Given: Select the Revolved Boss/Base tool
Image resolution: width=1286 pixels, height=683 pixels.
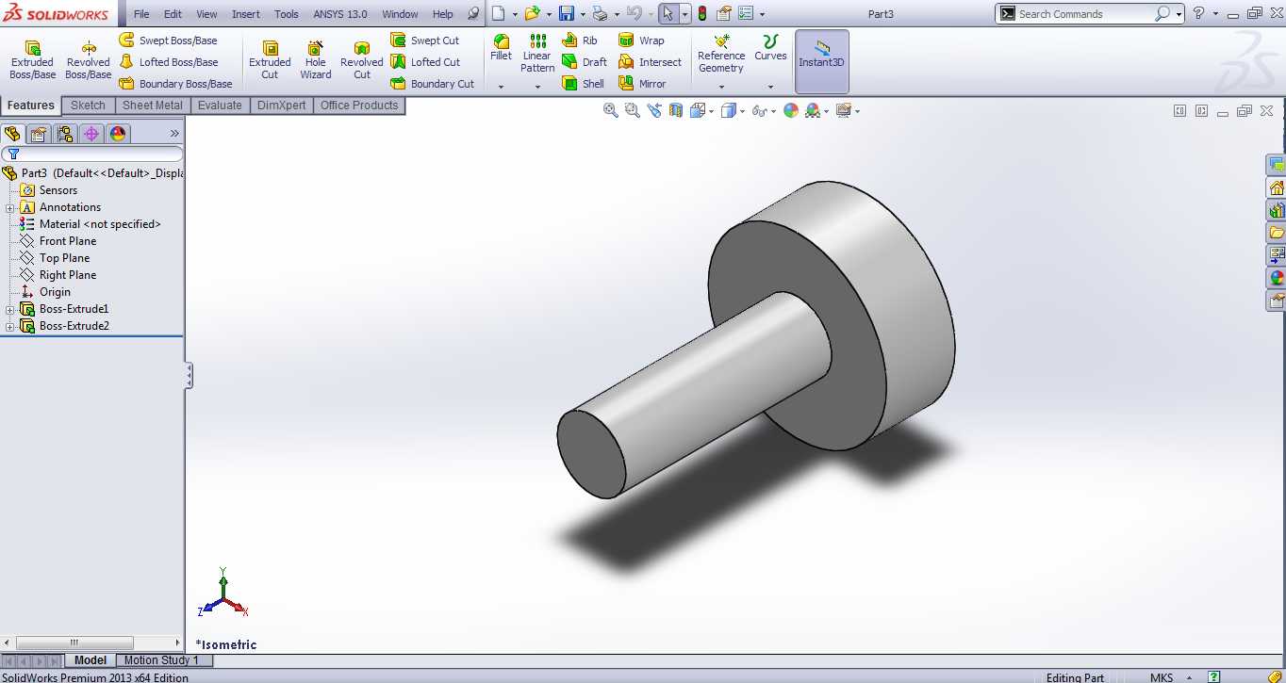Looking at the screenshot, I should [88, 60].
